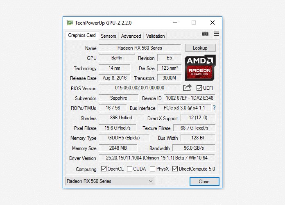285x205 pixels.
Task: Click the Transistors value 3000M
Action: point(169,78)
